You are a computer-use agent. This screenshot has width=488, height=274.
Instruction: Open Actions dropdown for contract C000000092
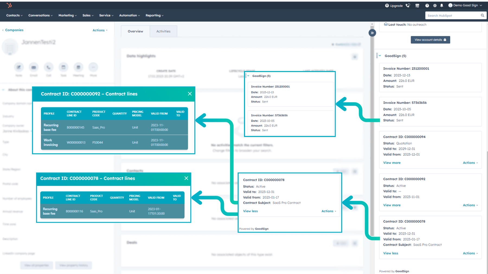(x=470, y=205)
